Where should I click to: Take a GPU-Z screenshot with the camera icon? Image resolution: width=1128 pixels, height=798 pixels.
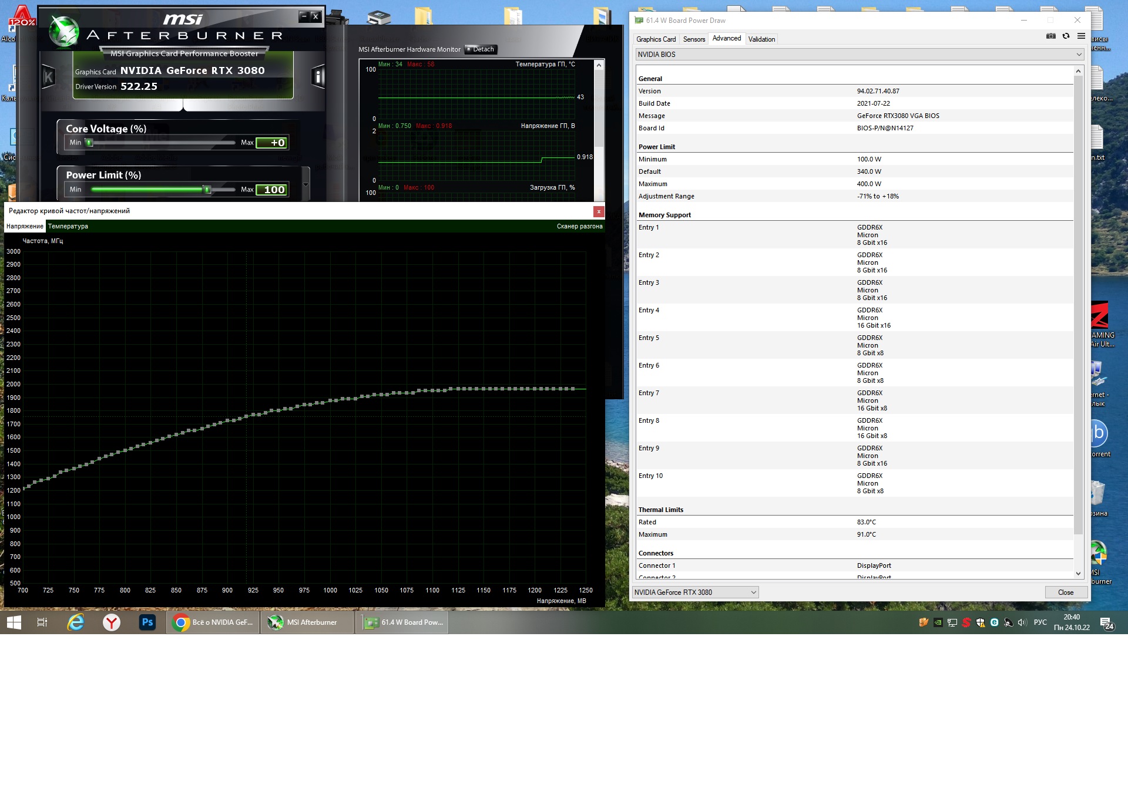tap(1050, 36)
